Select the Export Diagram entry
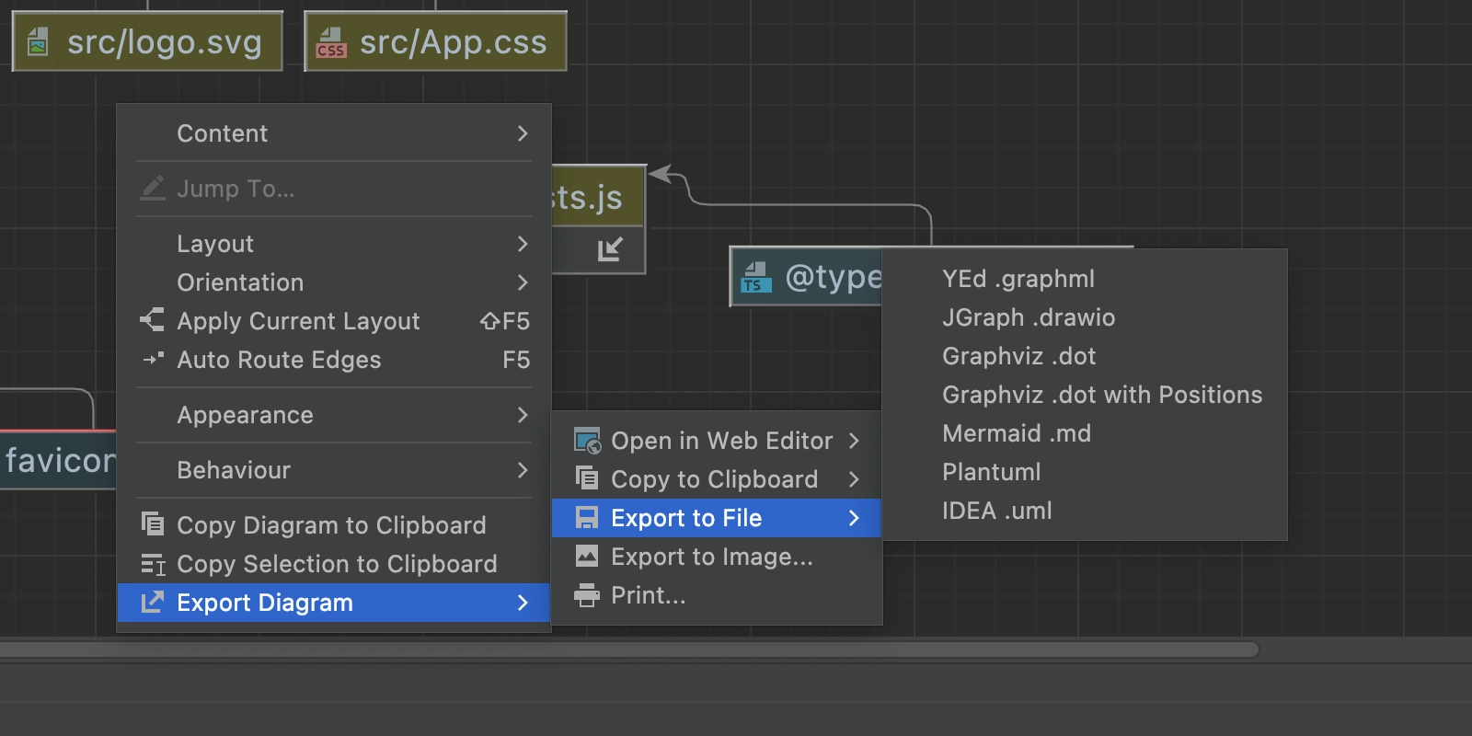Image resolution: width=1472 pixels, height=736 pixels. pyautogui.click(x=334, y=603)
